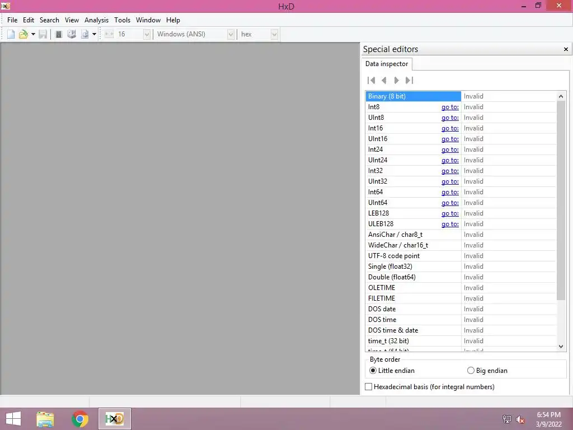
Task: Click the muted volume tray icon
Action: tap(520, 419)
